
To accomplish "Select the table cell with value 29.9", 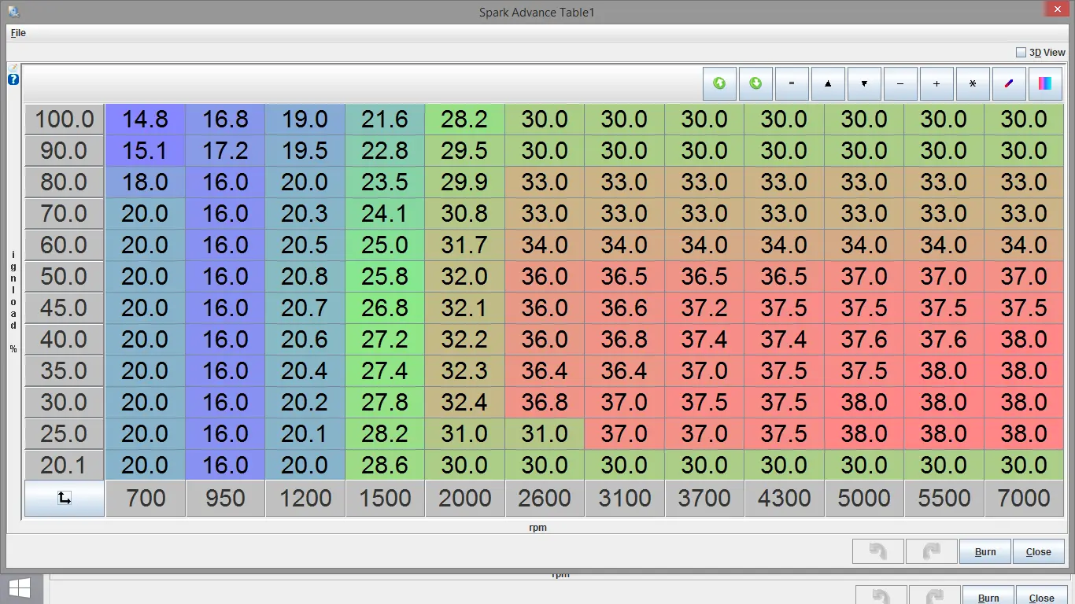I will [x=465, y=182].
